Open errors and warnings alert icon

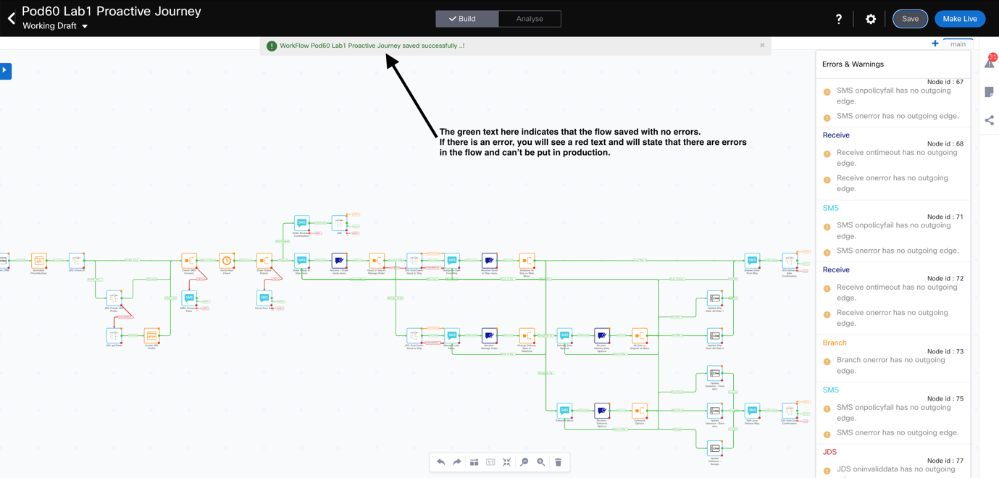tap(990, 62)
